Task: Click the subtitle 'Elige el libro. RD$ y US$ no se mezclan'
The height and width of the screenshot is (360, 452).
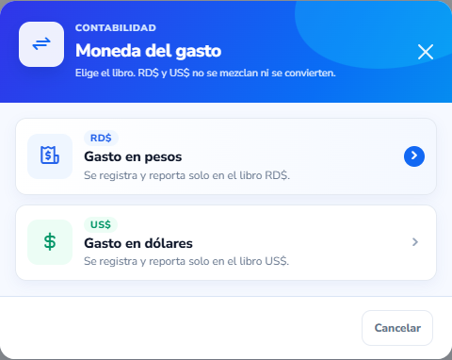Action: 168,73
